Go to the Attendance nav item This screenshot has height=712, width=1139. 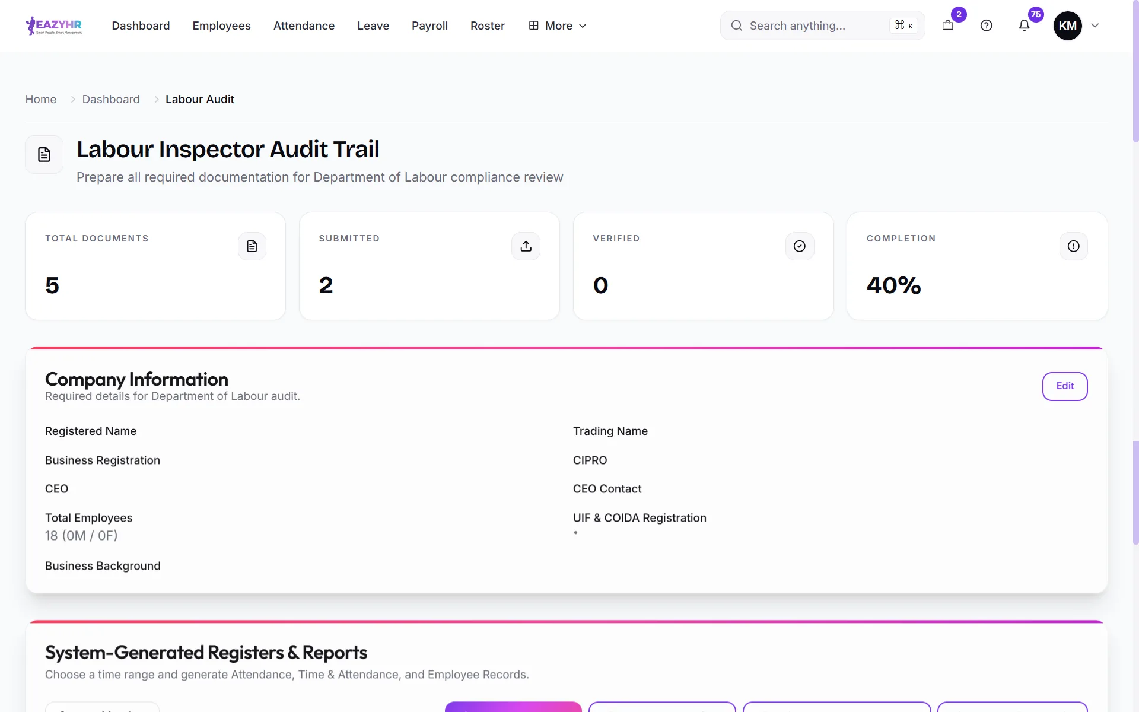tap(304, 26)
